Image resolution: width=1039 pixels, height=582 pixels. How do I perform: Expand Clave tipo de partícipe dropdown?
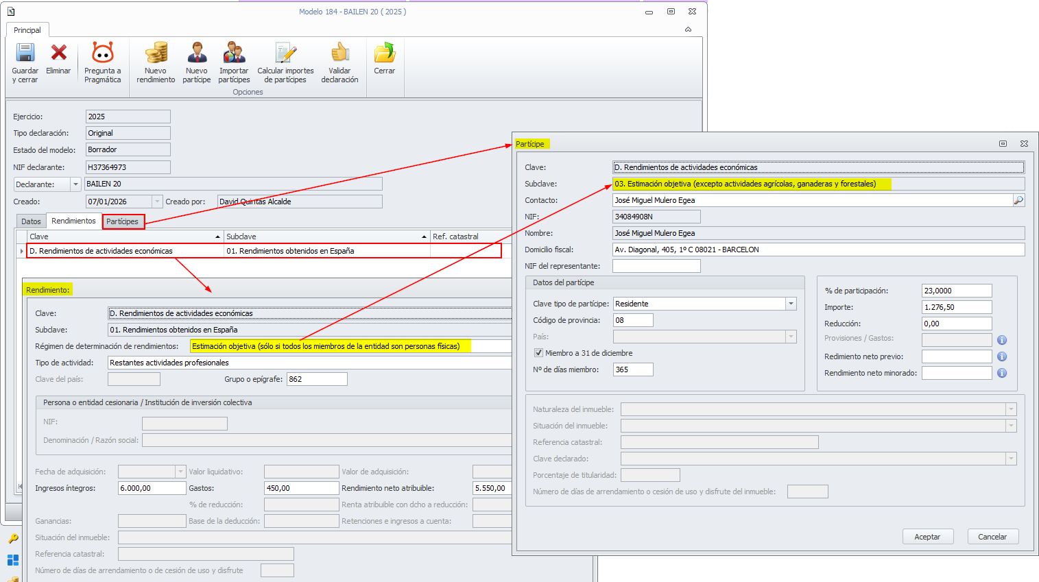pos(791,304)
